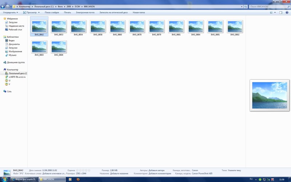Select Домашняя группа in the sidebar

[x=16, y=62]
